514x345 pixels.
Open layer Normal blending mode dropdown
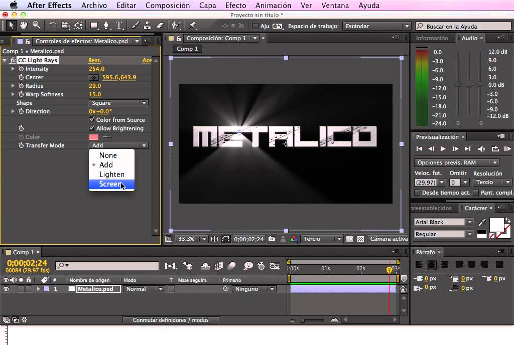(x=143, y=289)
